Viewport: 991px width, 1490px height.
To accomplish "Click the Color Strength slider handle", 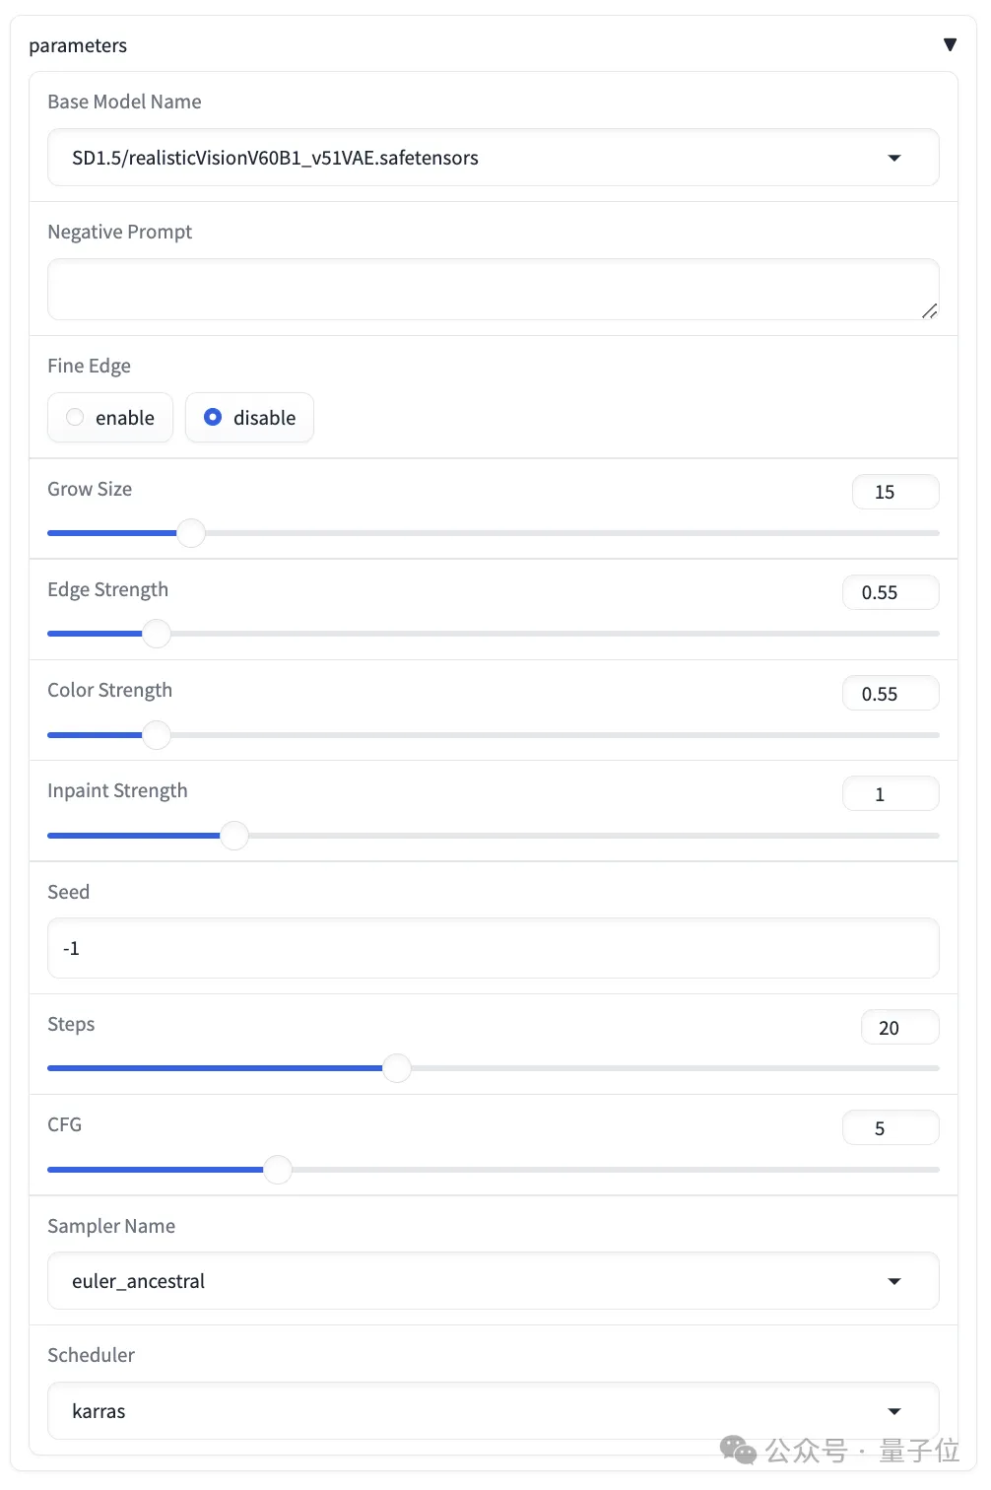I will click(157, 735).
